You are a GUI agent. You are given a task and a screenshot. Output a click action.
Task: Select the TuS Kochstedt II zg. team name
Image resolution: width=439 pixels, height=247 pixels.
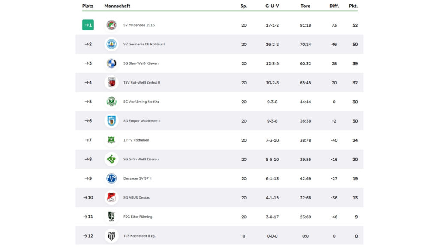pyautogui.click(x=139, y=236)
